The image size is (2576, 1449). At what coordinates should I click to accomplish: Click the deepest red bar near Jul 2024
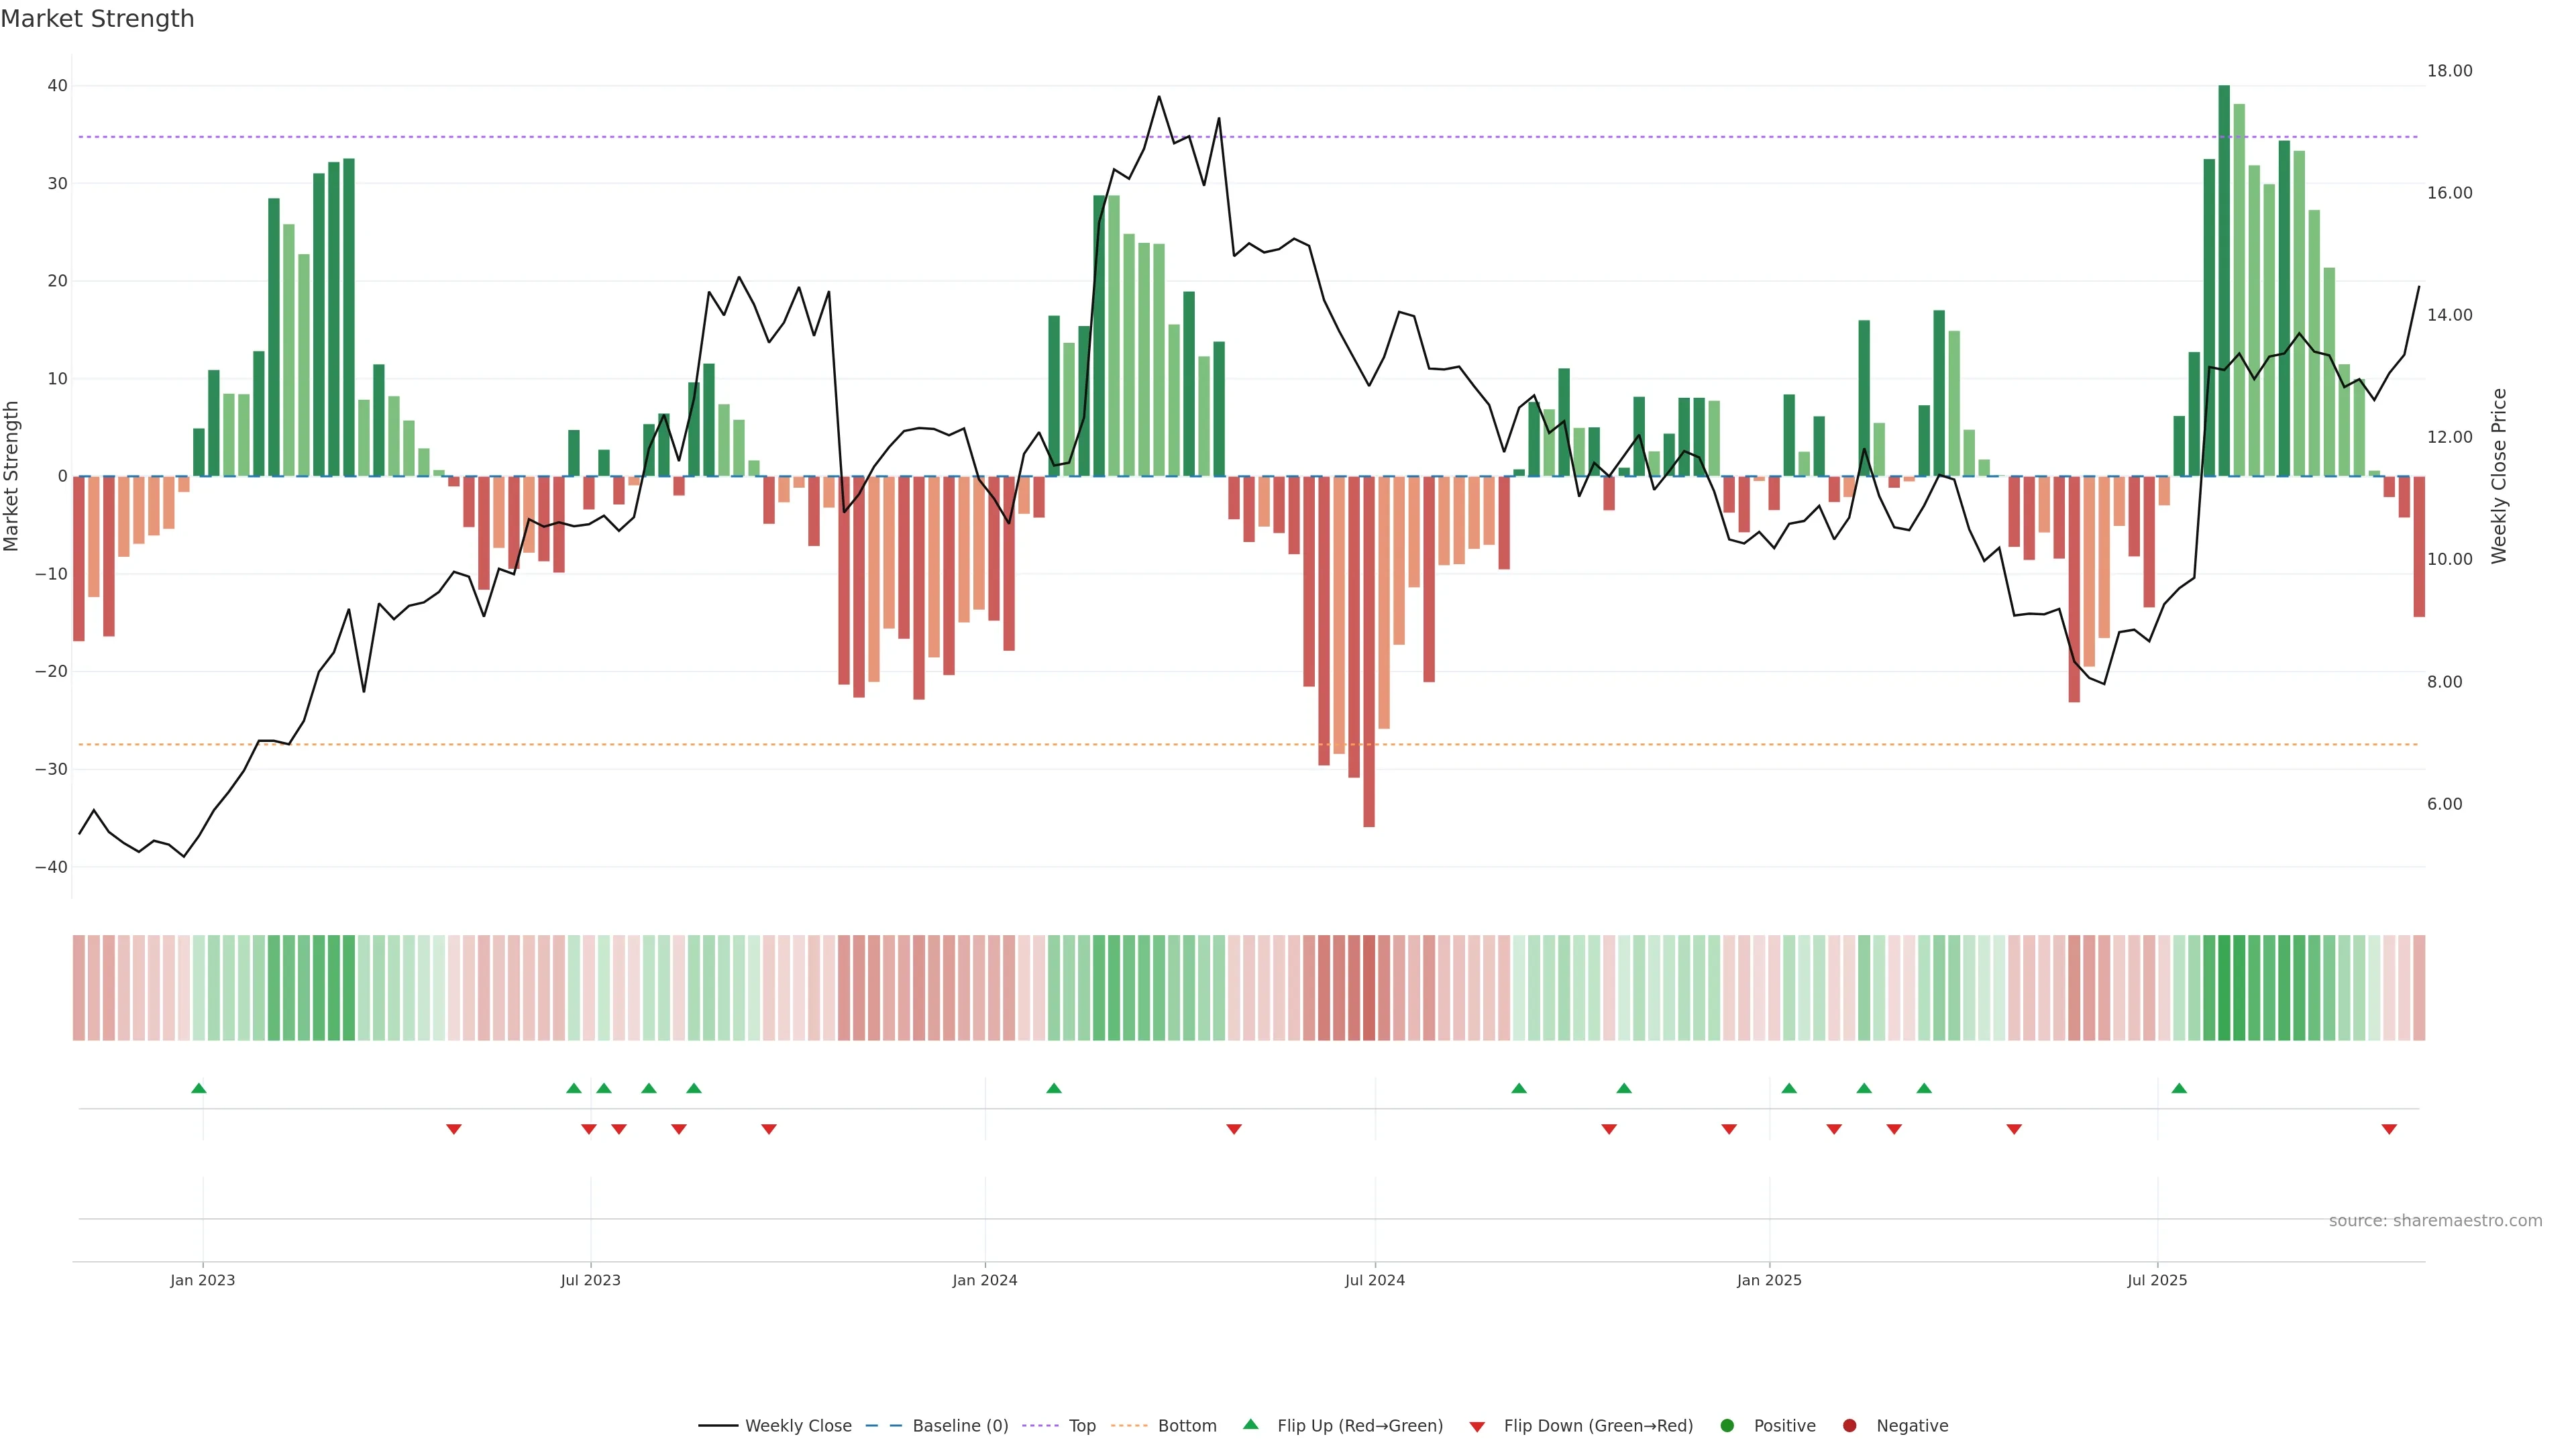tap(1369, 650)
